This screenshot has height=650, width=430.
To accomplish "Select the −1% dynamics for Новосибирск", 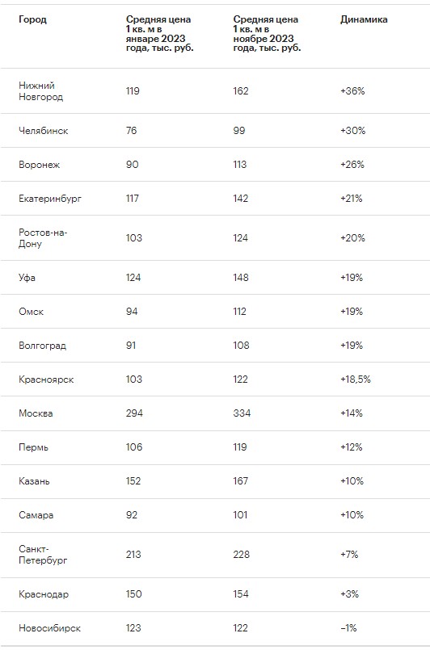I will pos(348,628).
